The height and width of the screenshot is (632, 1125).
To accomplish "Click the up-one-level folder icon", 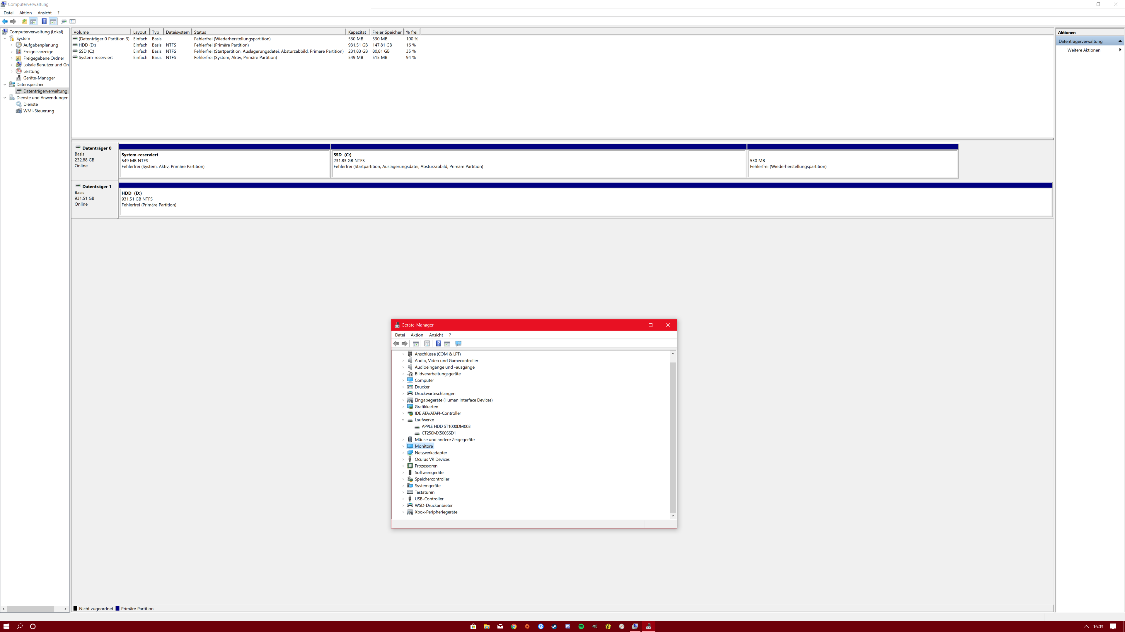I will click(x=24, y=21).
